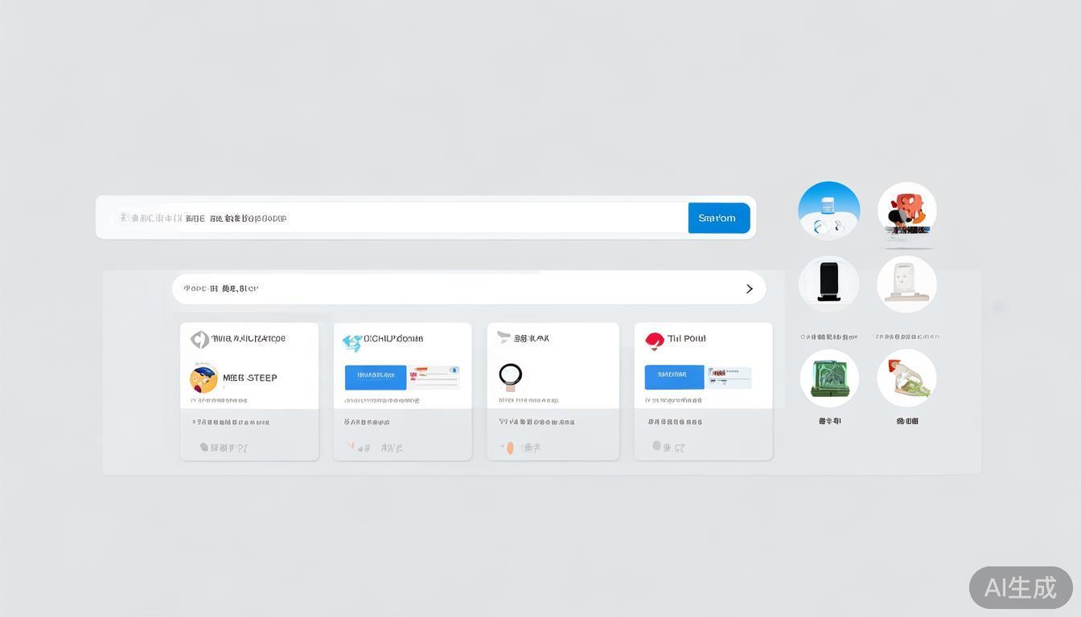This screenshot has height=617, width=1081.
Task: Click the blue banner in second card
Action: click(x=376, y=377)
